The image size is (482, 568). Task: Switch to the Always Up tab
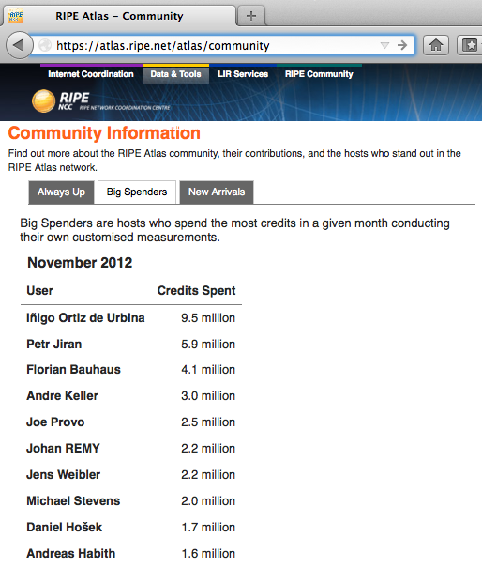(61, 192)
